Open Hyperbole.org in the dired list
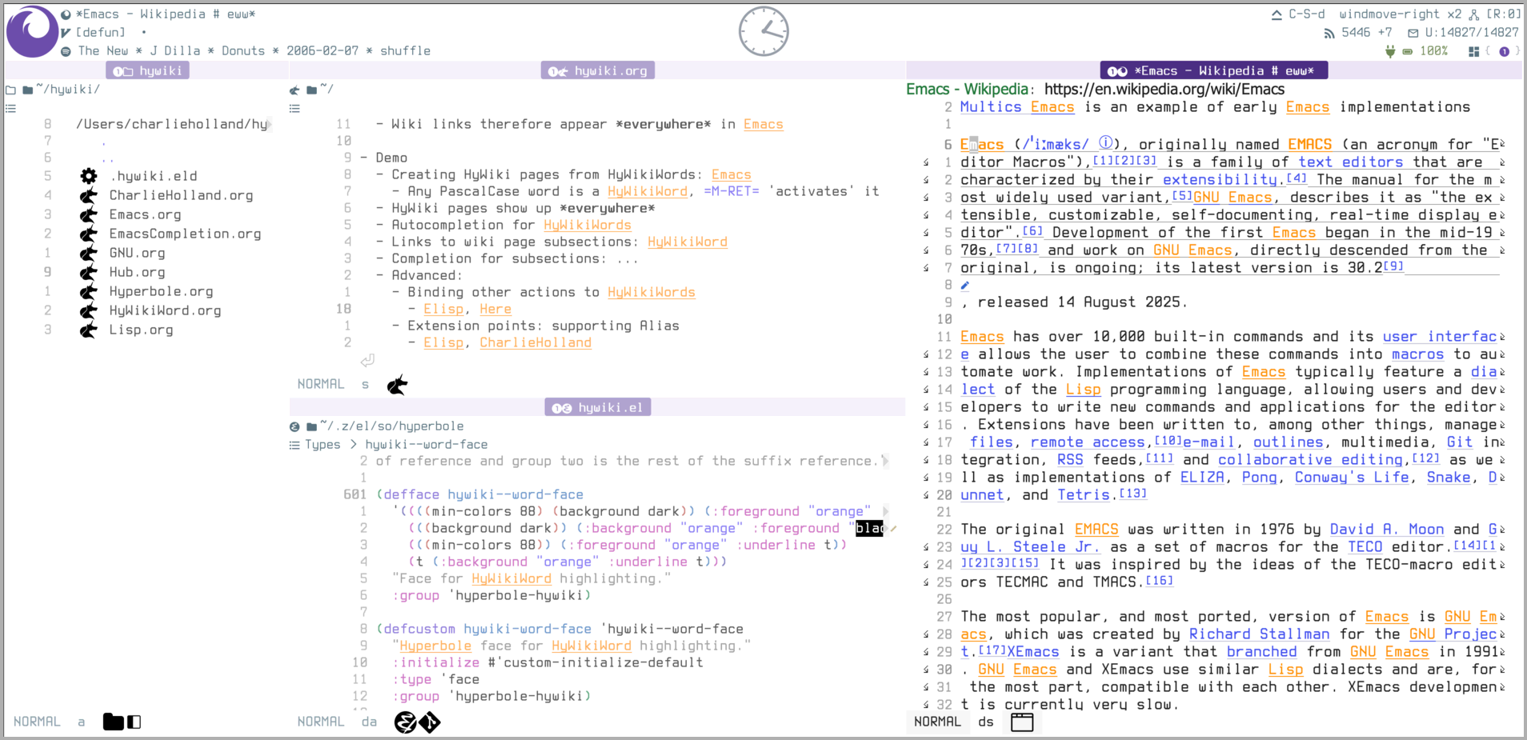This screenshot has height=740, width=1527. click(161, 291)
